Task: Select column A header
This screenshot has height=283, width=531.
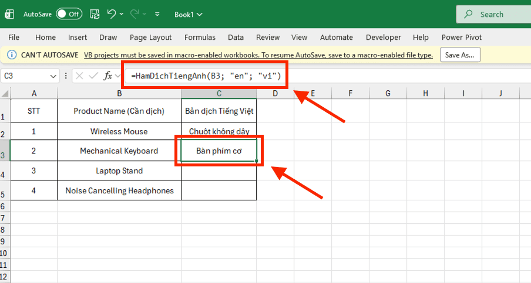Action: 34,93
